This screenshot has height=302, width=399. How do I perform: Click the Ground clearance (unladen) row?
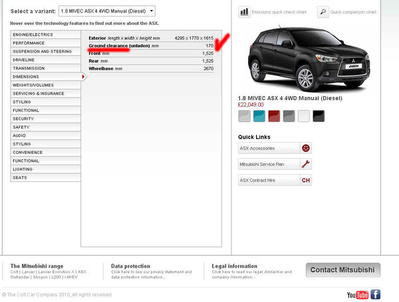click(x=151, y=46)
